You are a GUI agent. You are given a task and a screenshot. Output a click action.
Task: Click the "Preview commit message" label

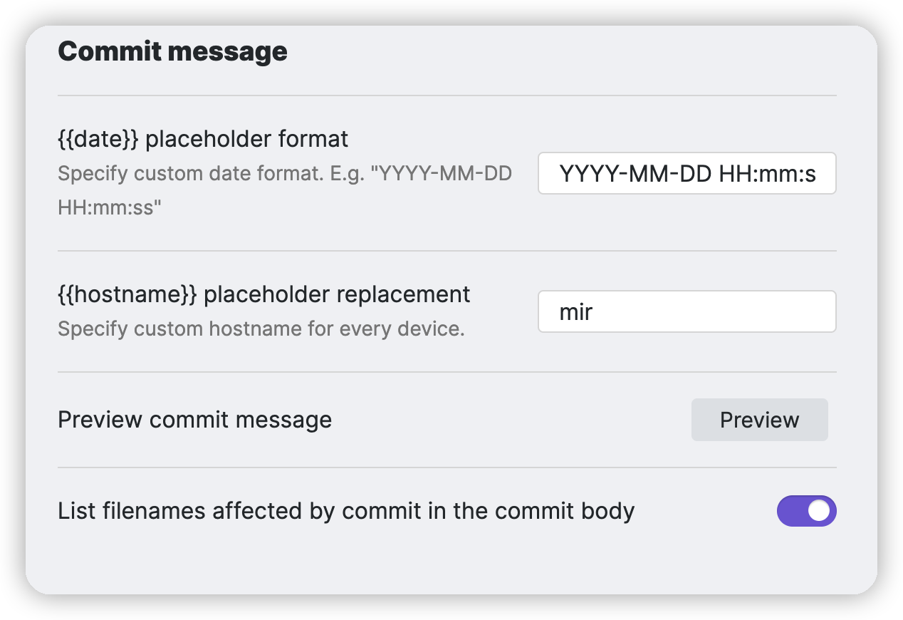(194, 420)
